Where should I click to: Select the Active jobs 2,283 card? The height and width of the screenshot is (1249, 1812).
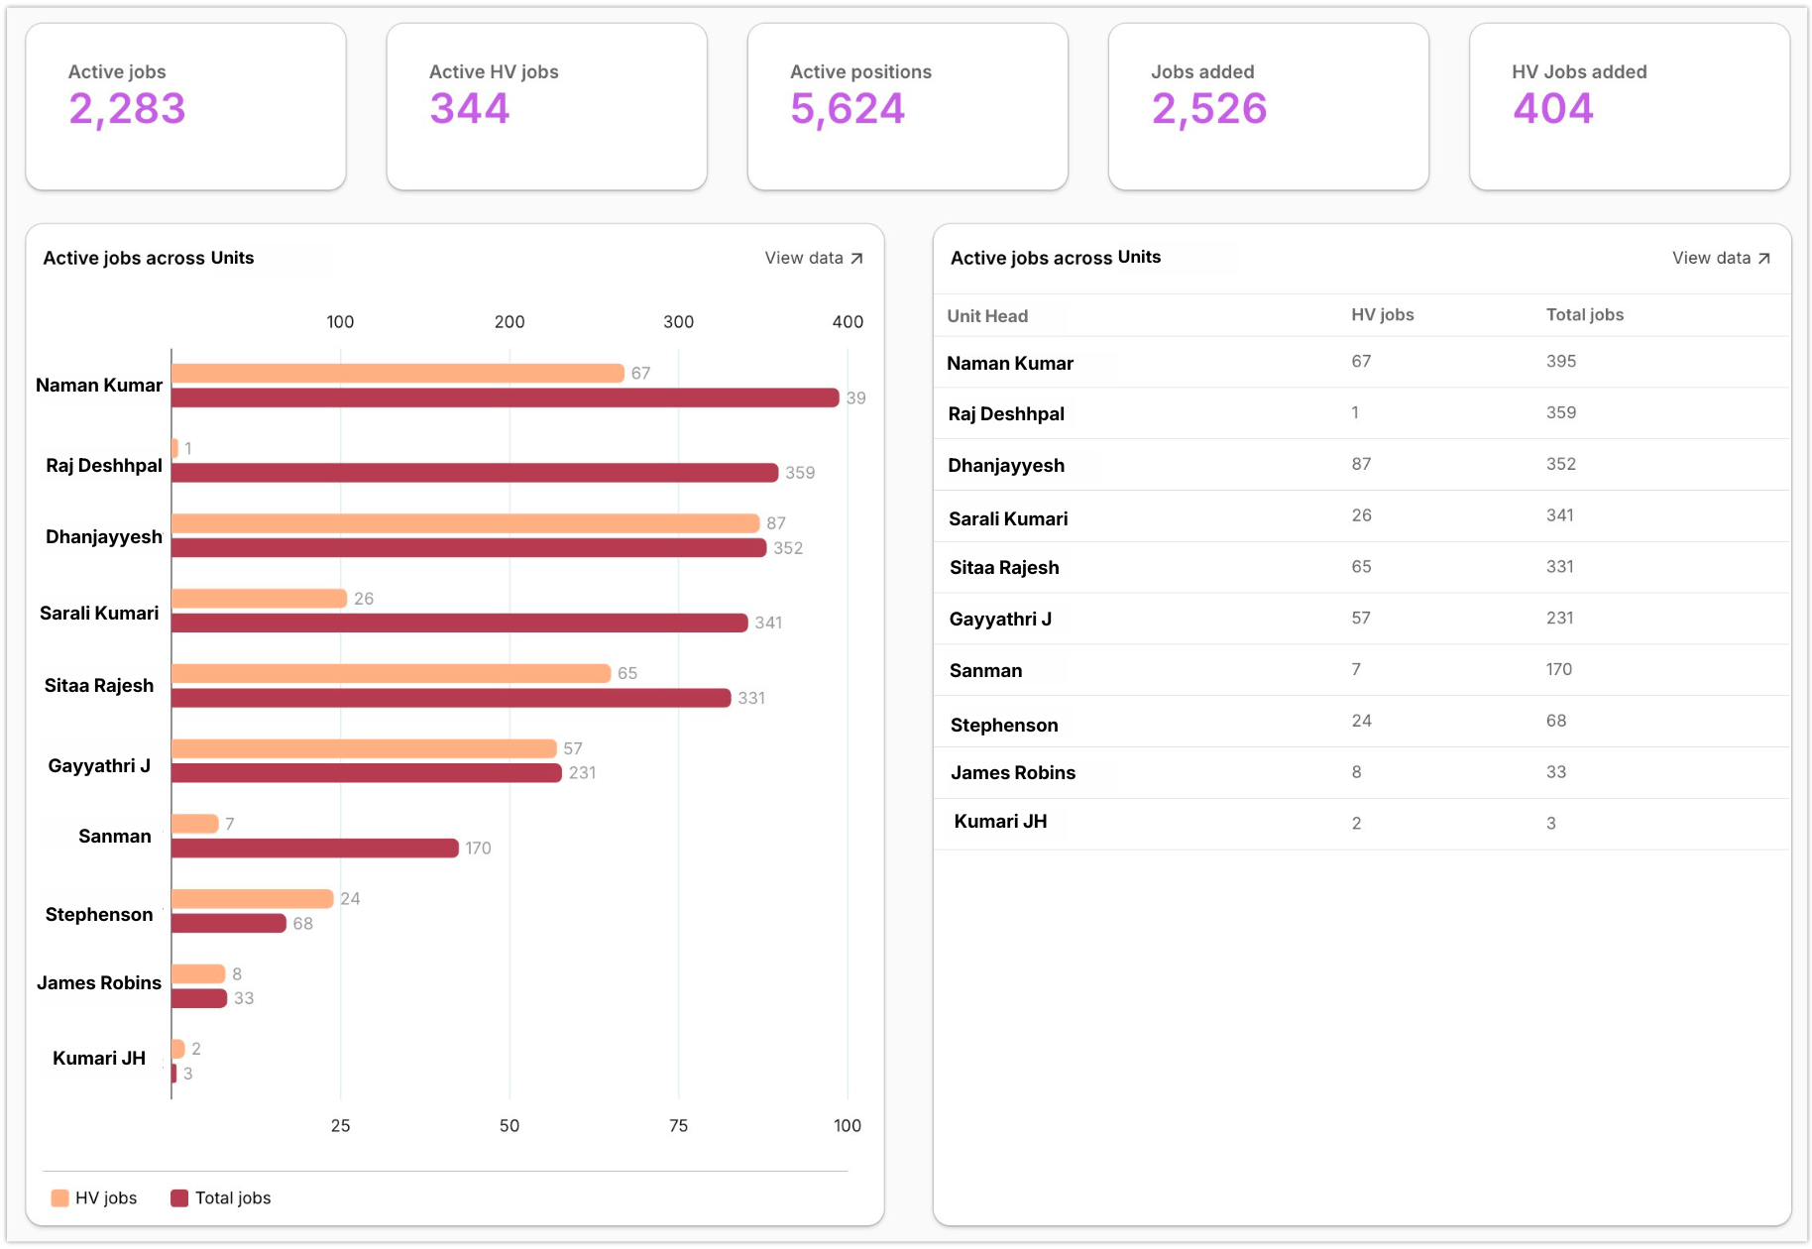(x=185, y=107)
